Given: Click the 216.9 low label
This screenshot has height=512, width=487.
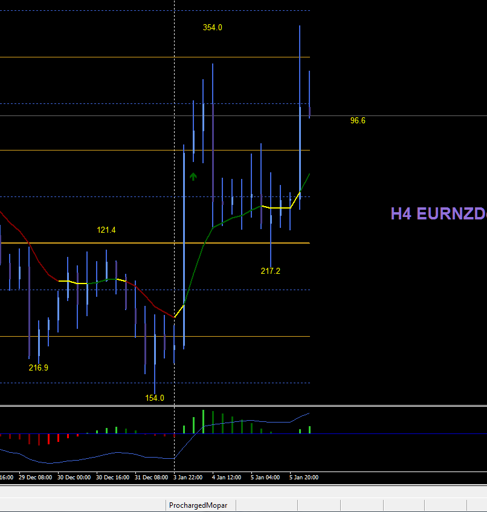Looking at the screenshot, I should click(x=39, y=368).
